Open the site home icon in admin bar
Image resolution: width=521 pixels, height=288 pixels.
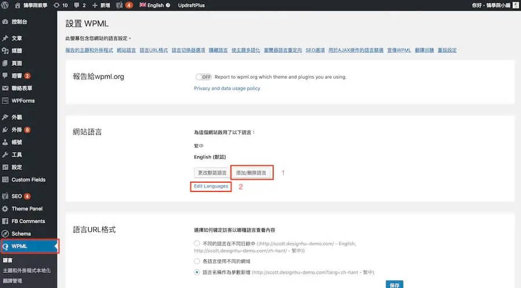(17, 5)
